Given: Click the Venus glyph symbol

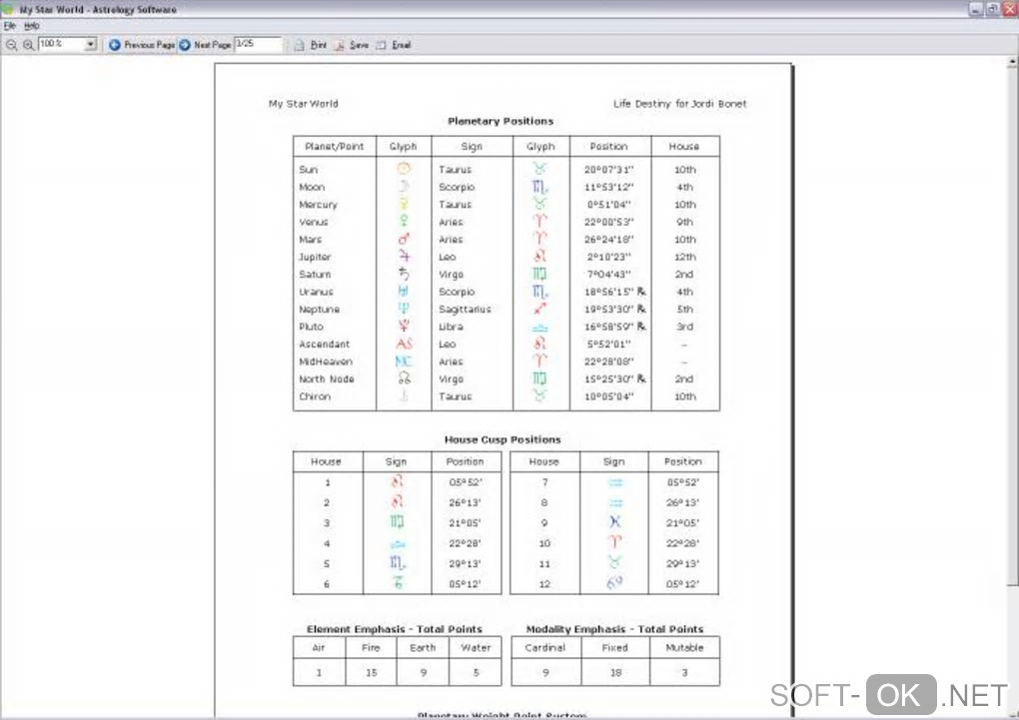Looking at the screenshot, I should [x=404, y=222].
